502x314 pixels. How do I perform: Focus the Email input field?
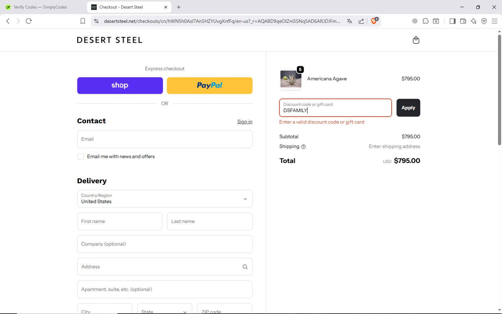coord(165,139)
